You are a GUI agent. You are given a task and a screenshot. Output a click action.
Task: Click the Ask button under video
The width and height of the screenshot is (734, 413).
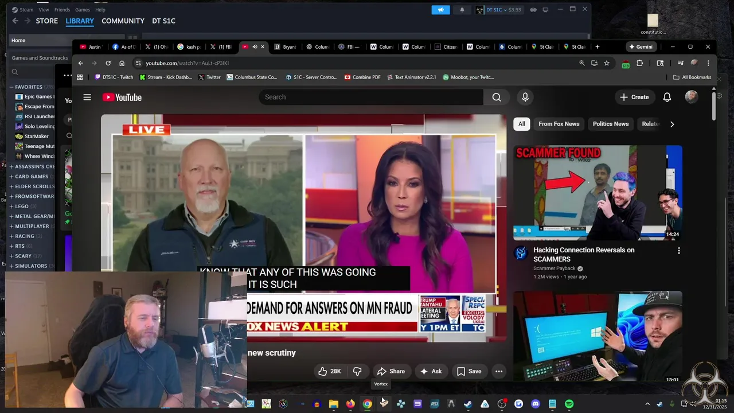pyautogui.click(x=431, y=371)
